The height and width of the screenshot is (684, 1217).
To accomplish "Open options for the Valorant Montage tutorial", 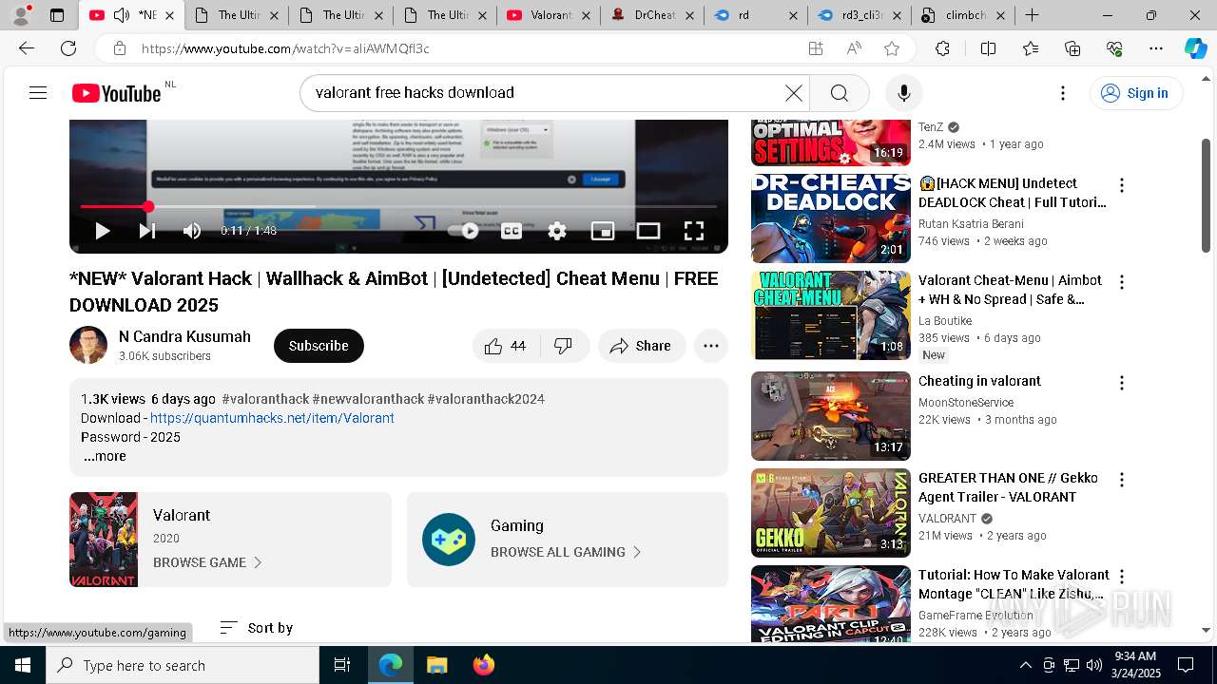I will coord(1122,577).
